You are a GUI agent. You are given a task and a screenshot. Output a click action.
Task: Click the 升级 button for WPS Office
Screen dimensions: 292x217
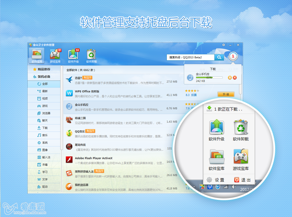pyautogui.click(x=226, y=94)
